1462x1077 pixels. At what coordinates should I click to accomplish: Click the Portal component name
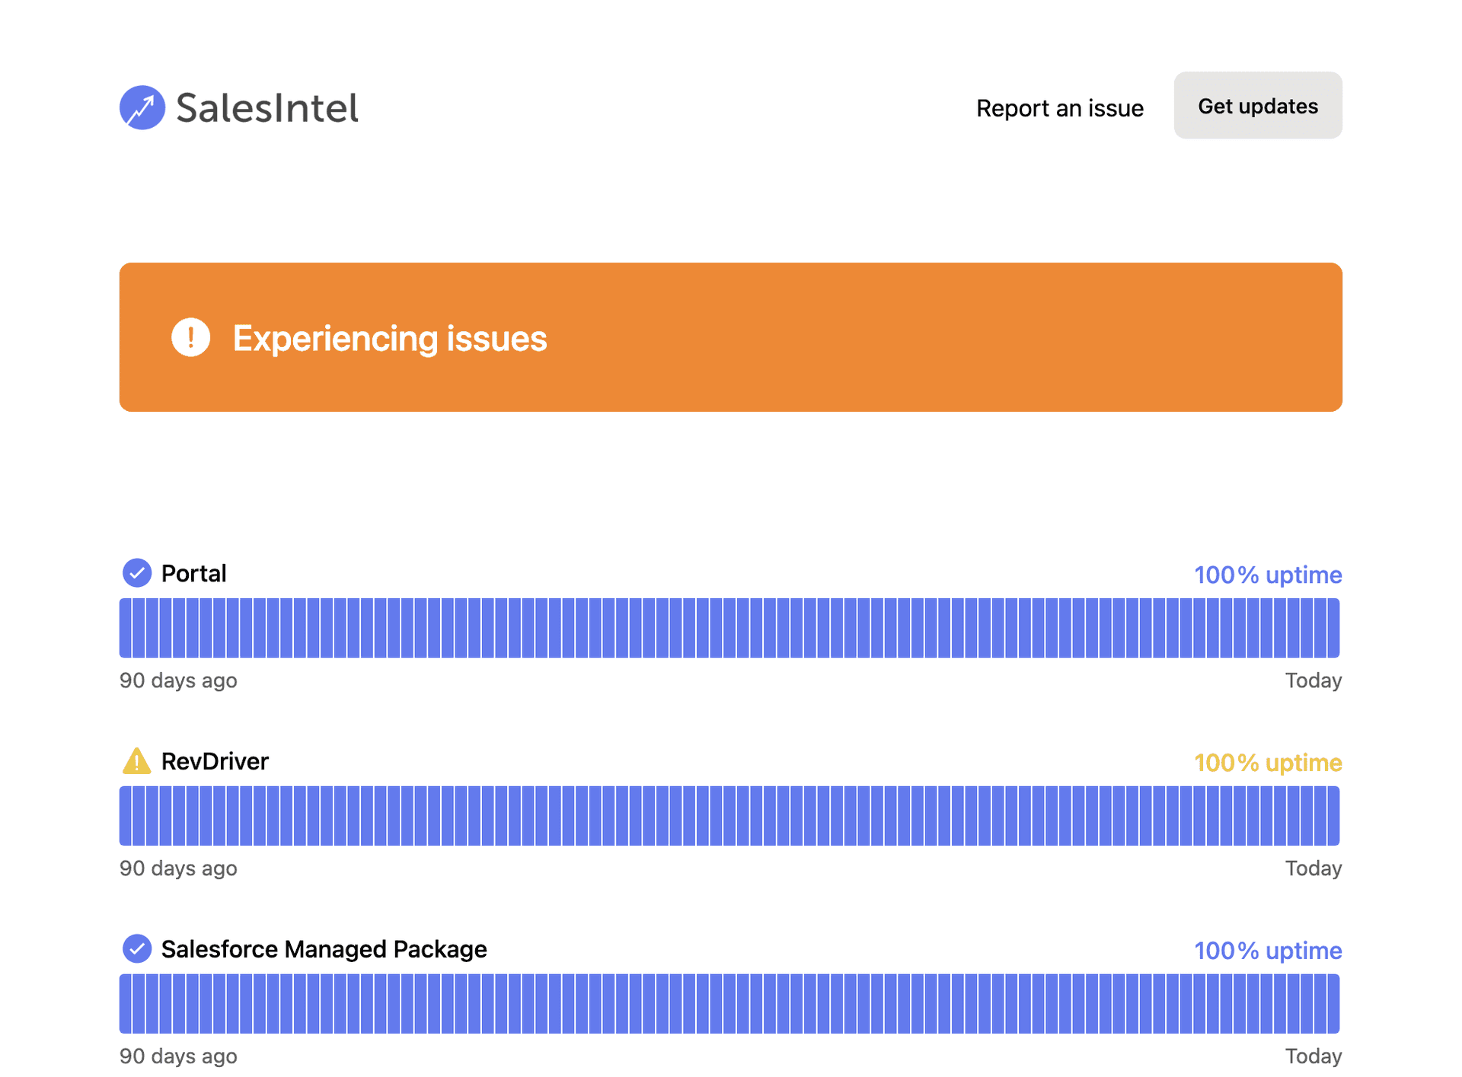point(193,573)
